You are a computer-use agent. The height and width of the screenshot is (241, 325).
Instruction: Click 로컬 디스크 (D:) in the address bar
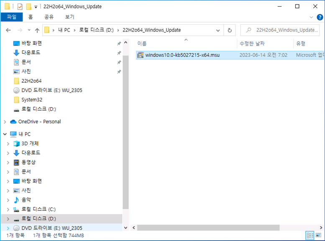click(x=96, y=30)
